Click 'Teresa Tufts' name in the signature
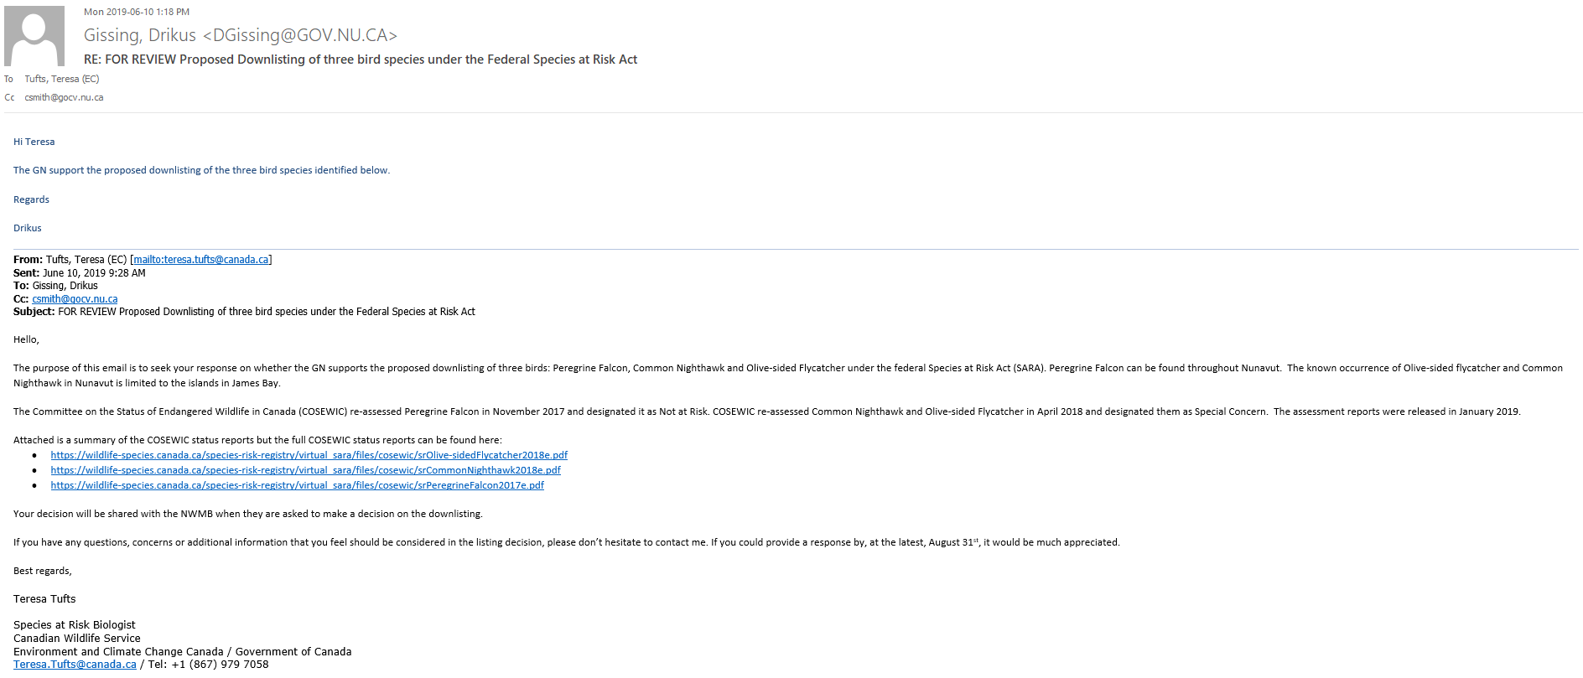 click(x=44, y=599)
